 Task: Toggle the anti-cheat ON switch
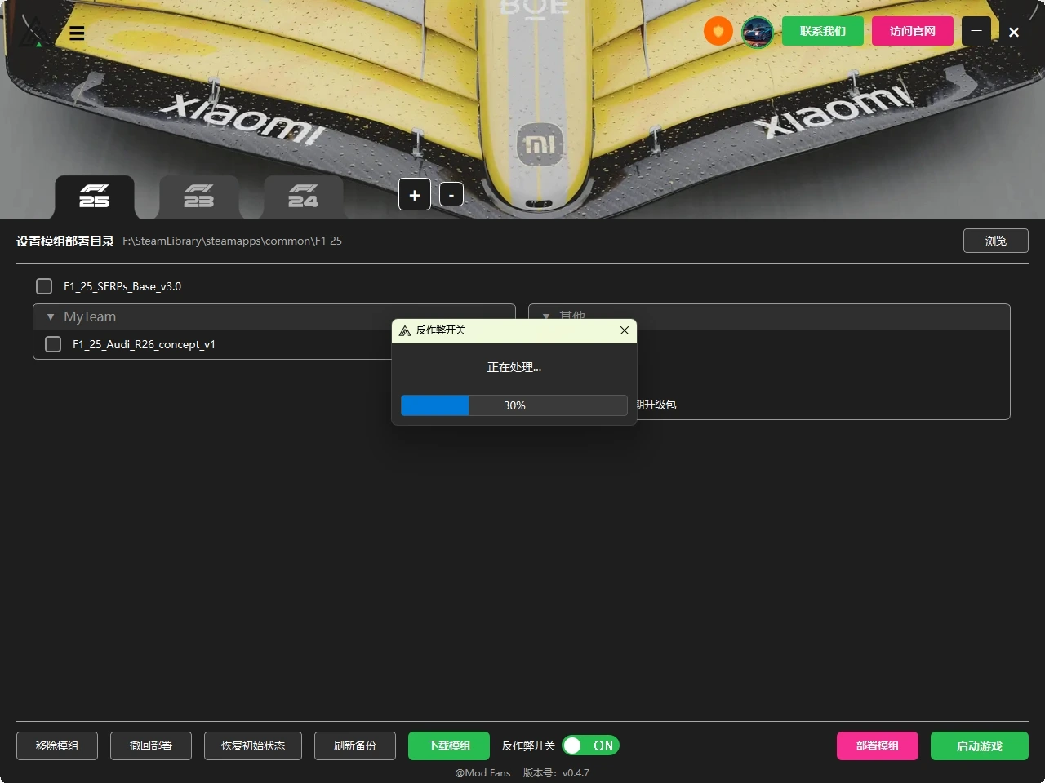tap(590, 745)
